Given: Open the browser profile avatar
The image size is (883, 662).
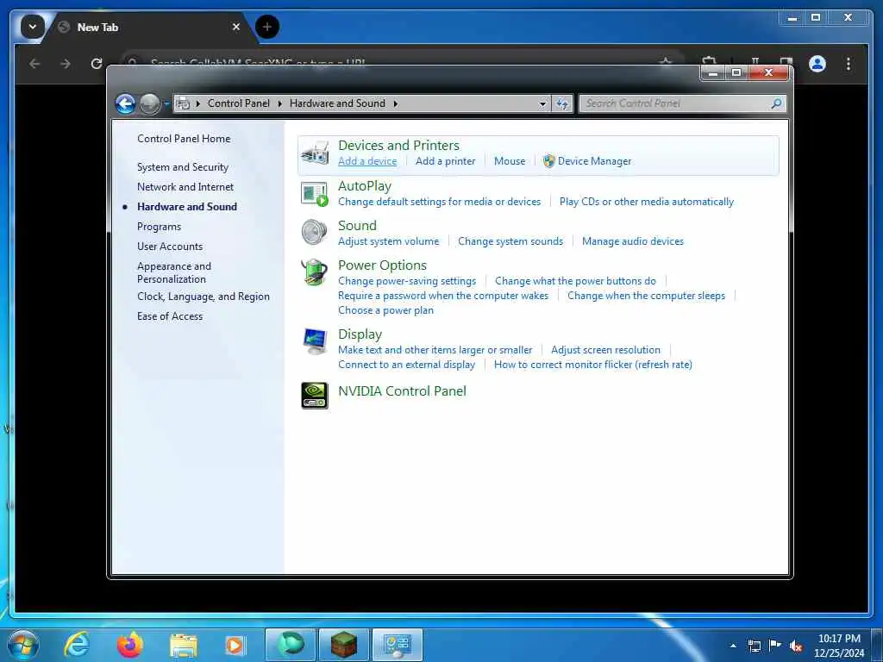Looking at the screenshot, I should point(817,64).
